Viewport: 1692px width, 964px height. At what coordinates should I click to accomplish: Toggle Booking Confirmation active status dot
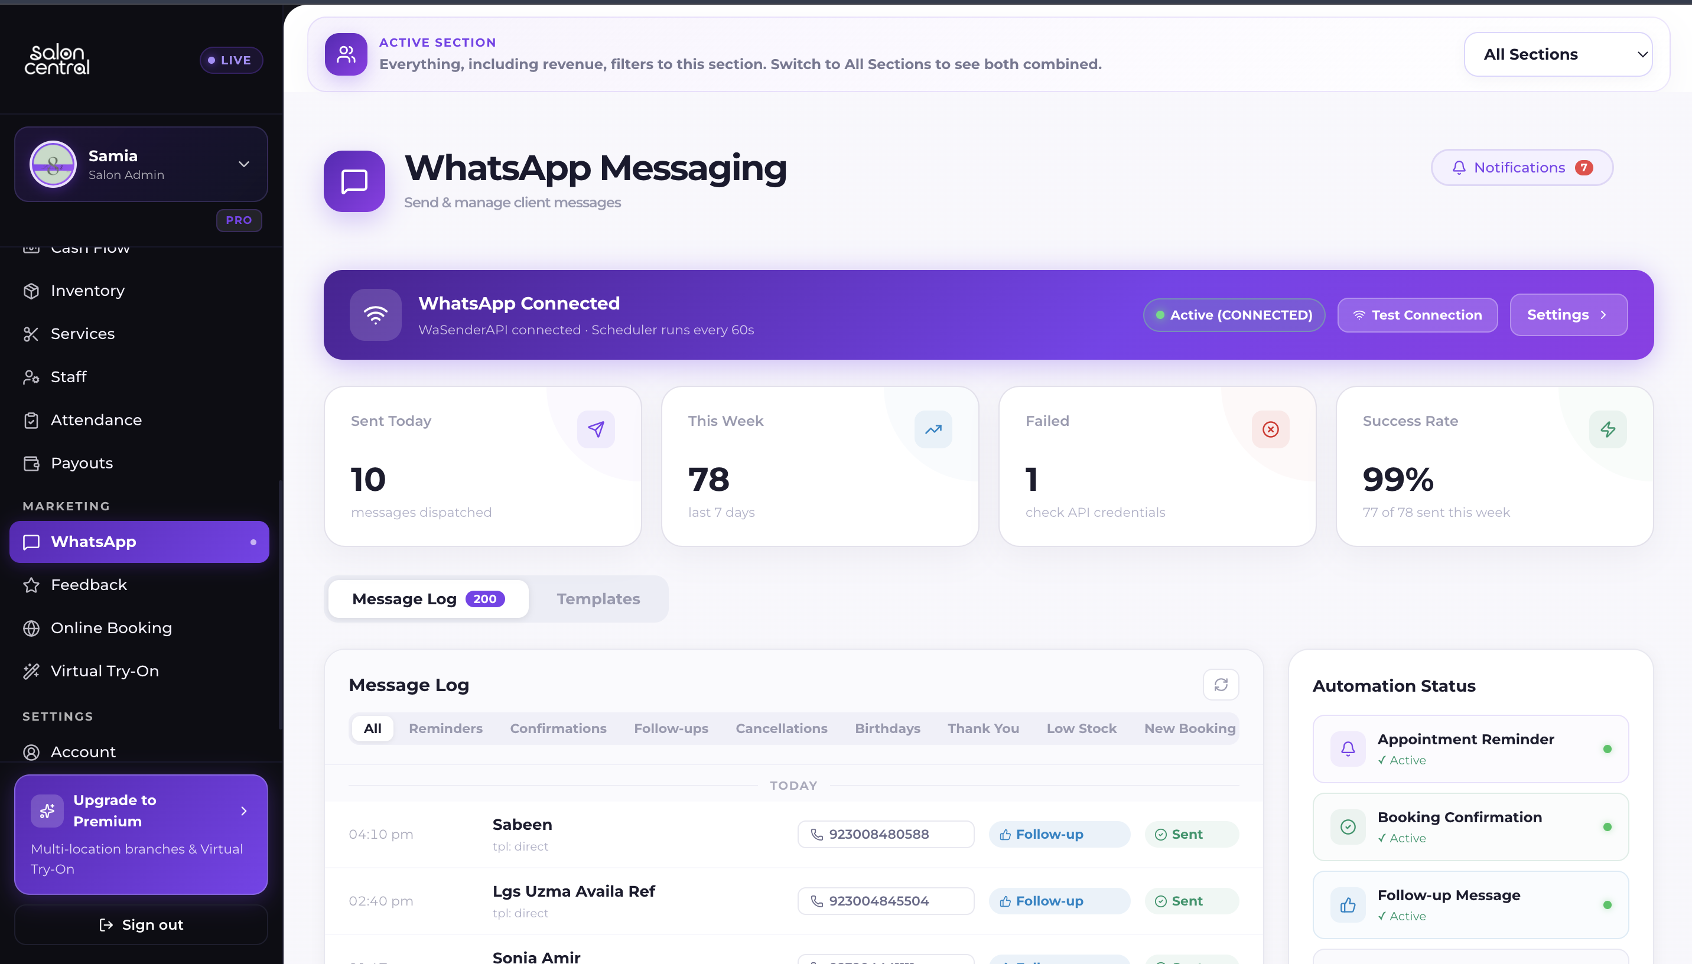pos(1608,827)
